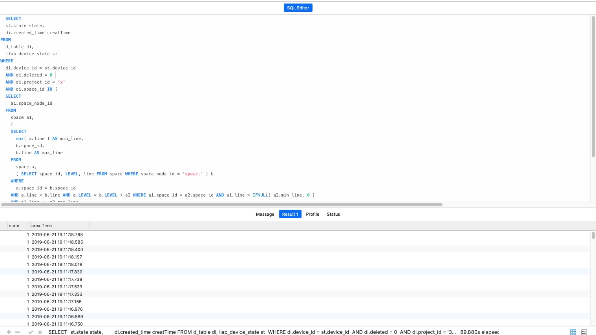Select cell 2019-06-21 19:11:17.333

(57, 294)
